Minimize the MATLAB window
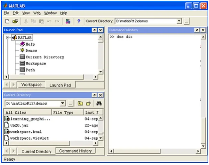 pyautogui.click(x=188, y=6)
